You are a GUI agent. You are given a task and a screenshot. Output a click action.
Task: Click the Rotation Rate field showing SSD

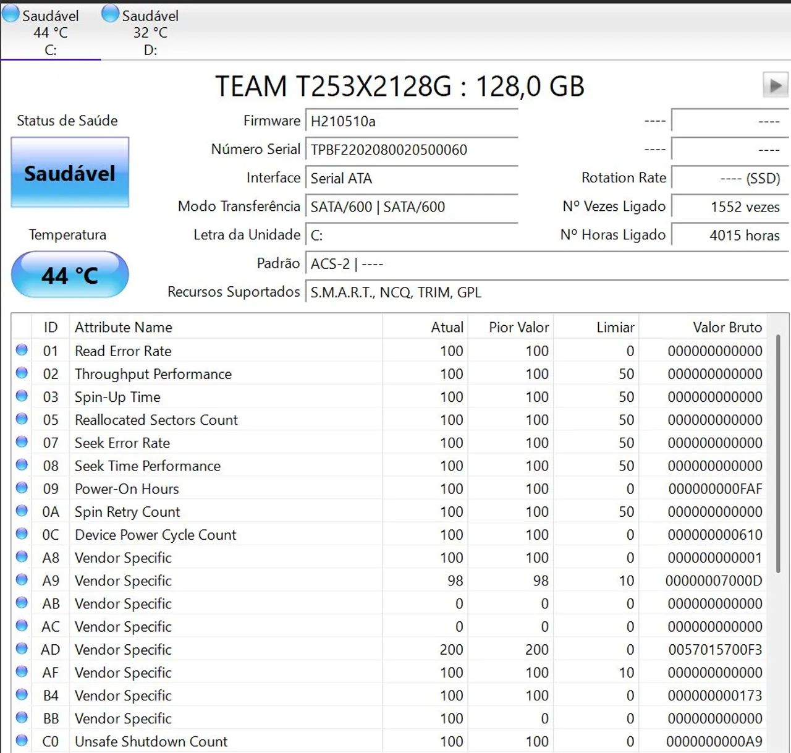pyautogui.click(x=730, y=178)
